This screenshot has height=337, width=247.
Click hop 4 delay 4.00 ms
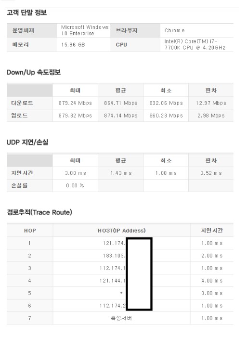pyautogui.click(x=212, y=281)
